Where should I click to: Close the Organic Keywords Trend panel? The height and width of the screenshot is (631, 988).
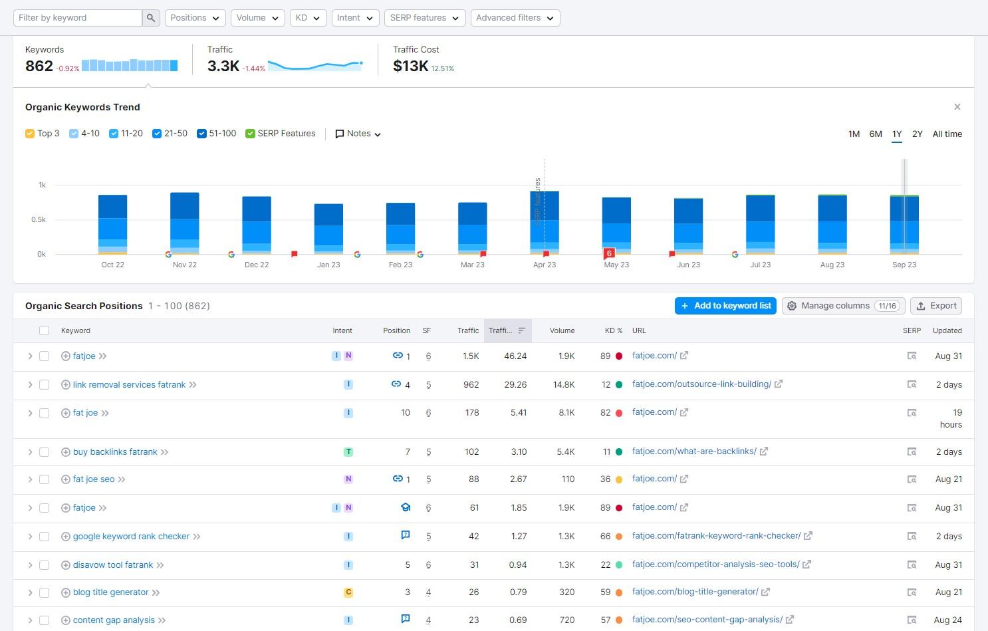coord(957,106)
